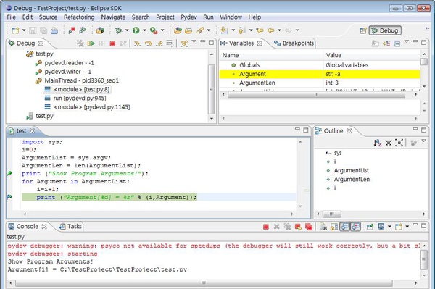Open the Debug view menu triangle
This screenshot has width=435, height=289.
194,41
